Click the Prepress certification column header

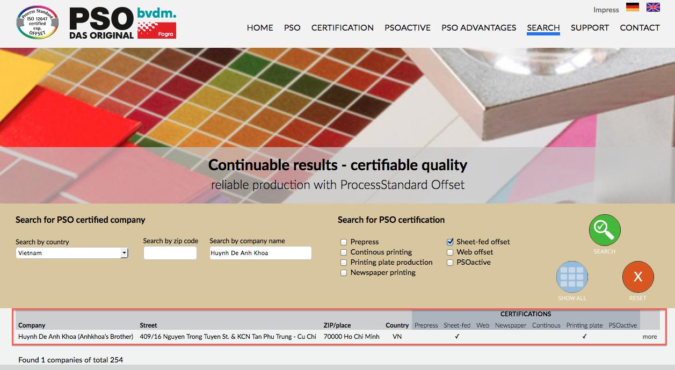(426, 325)
